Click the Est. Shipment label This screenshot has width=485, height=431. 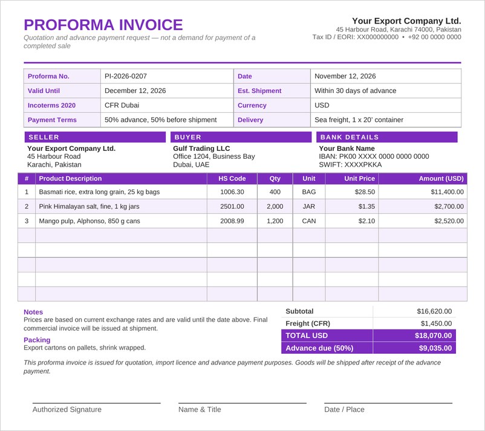click(x=259, y=91)
